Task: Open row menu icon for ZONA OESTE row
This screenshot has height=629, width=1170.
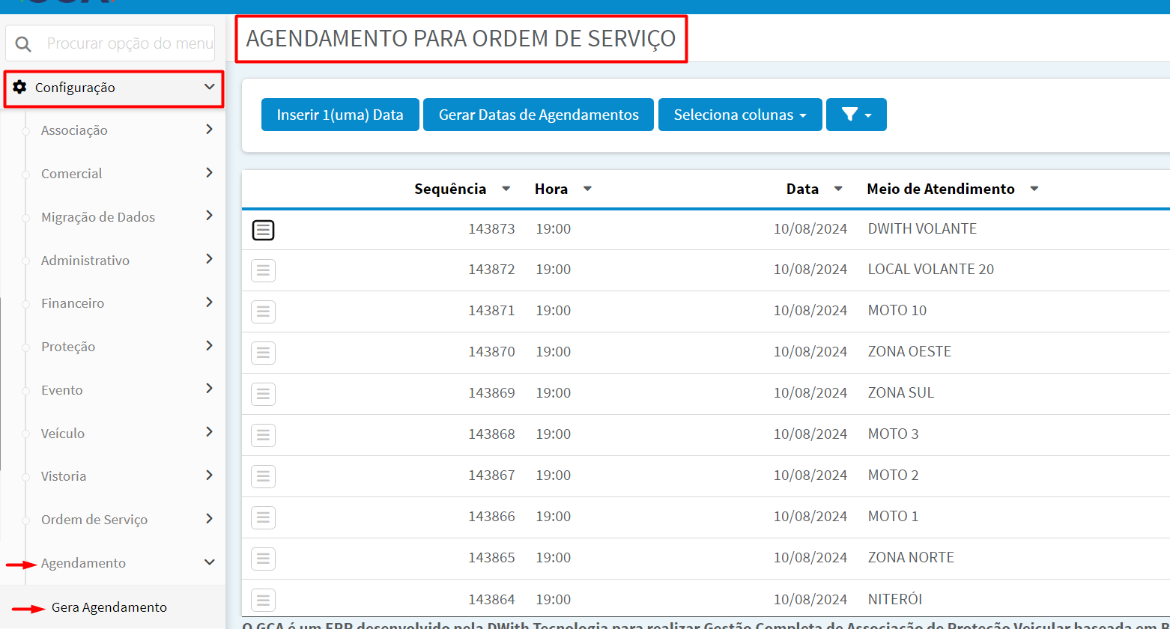Action: [x=263, y=353]
